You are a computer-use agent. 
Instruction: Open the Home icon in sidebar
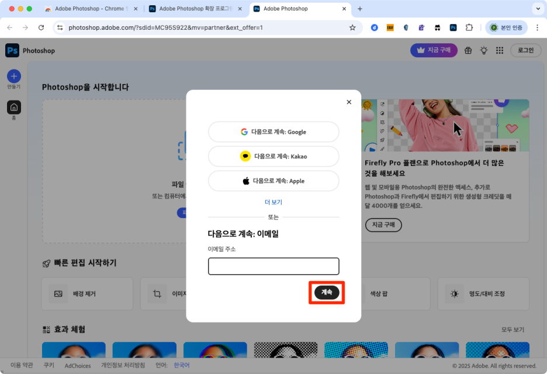tap(14, 107)
